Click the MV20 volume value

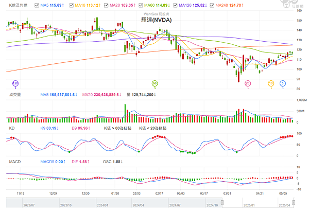101,95
